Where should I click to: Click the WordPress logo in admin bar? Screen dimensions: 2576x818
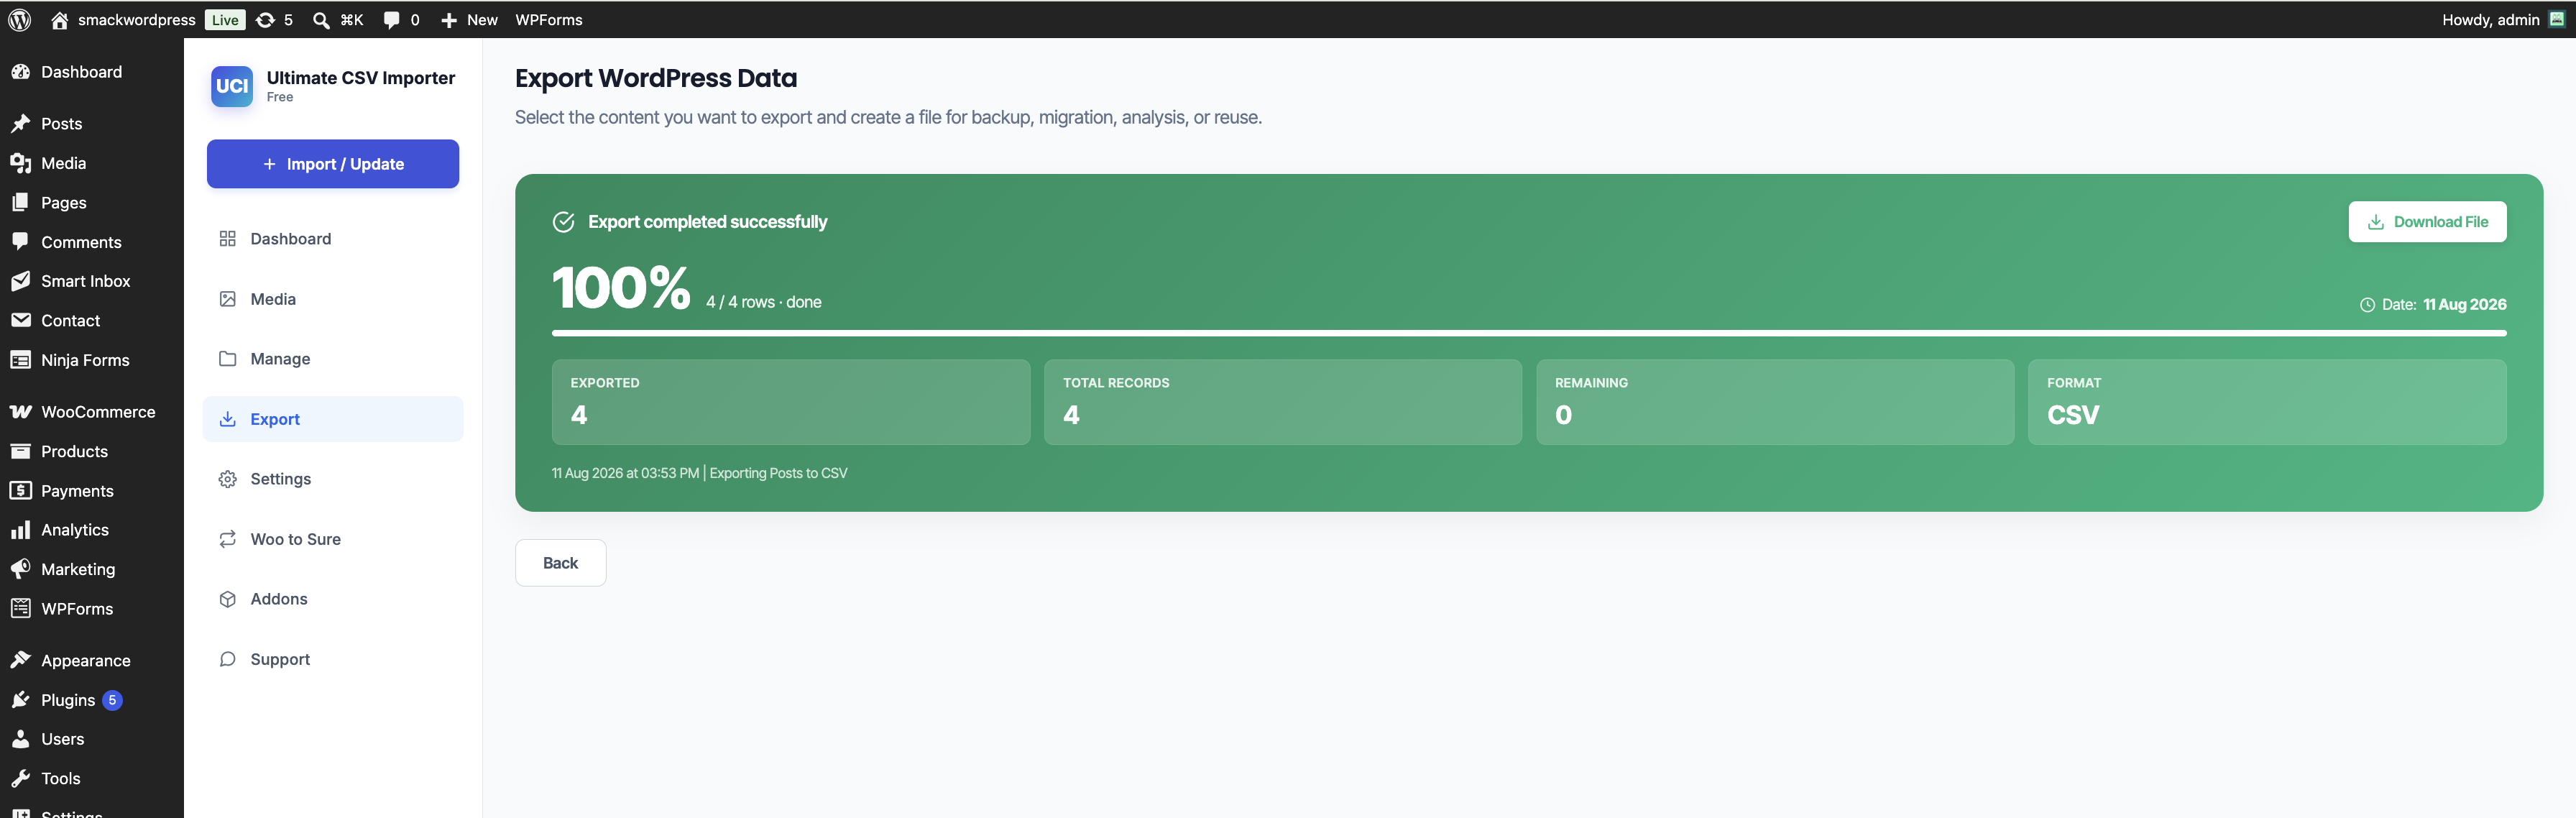point(20,20)
